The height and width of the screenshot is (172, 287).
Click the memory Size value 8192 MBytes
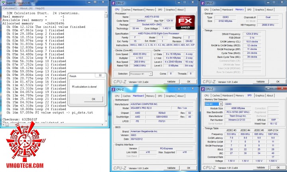pos(226,21)
